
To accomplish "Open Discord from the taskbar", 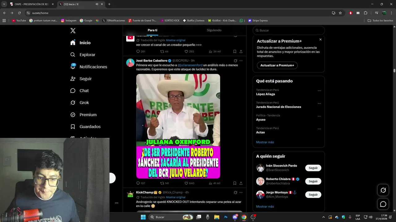I will pyautogui.click(x=235, y=217).
